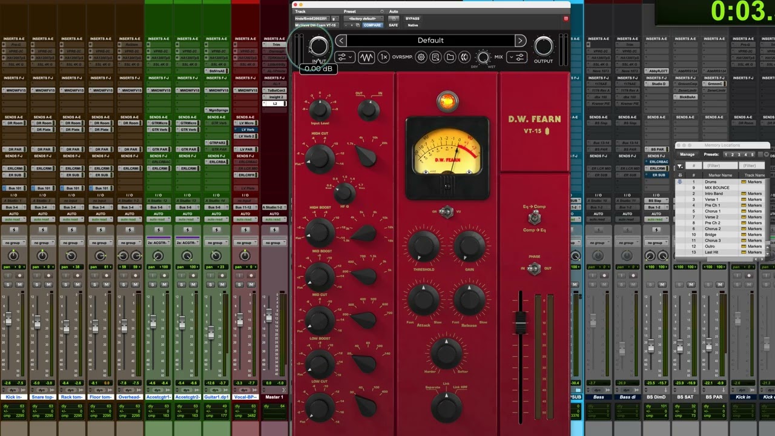
Task: Click the INPUT knob
Action: coord(318,46)
